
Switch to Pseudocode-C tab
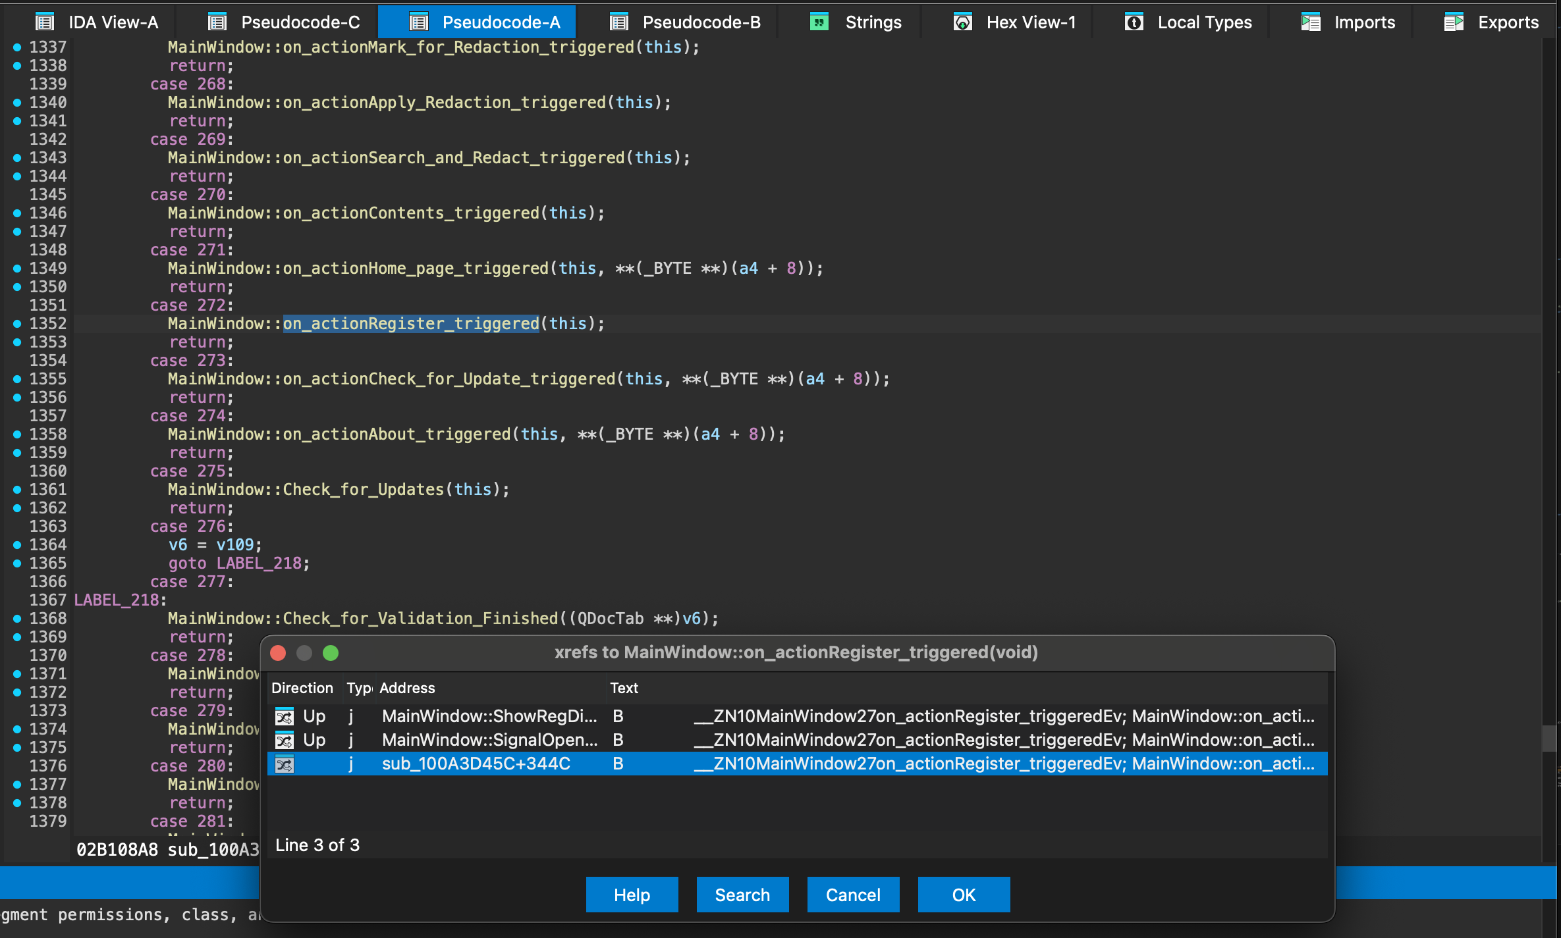285,22
